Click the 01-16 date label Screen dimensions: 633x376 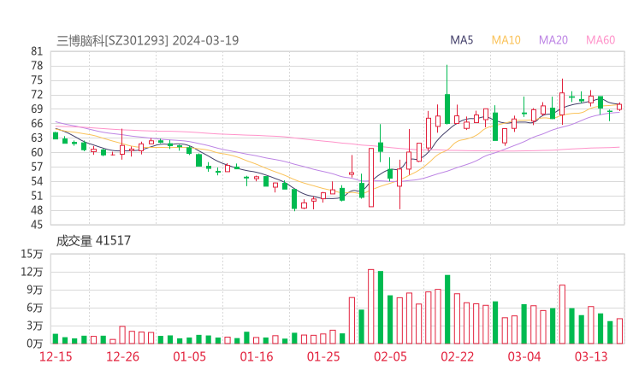click(257, 356)
